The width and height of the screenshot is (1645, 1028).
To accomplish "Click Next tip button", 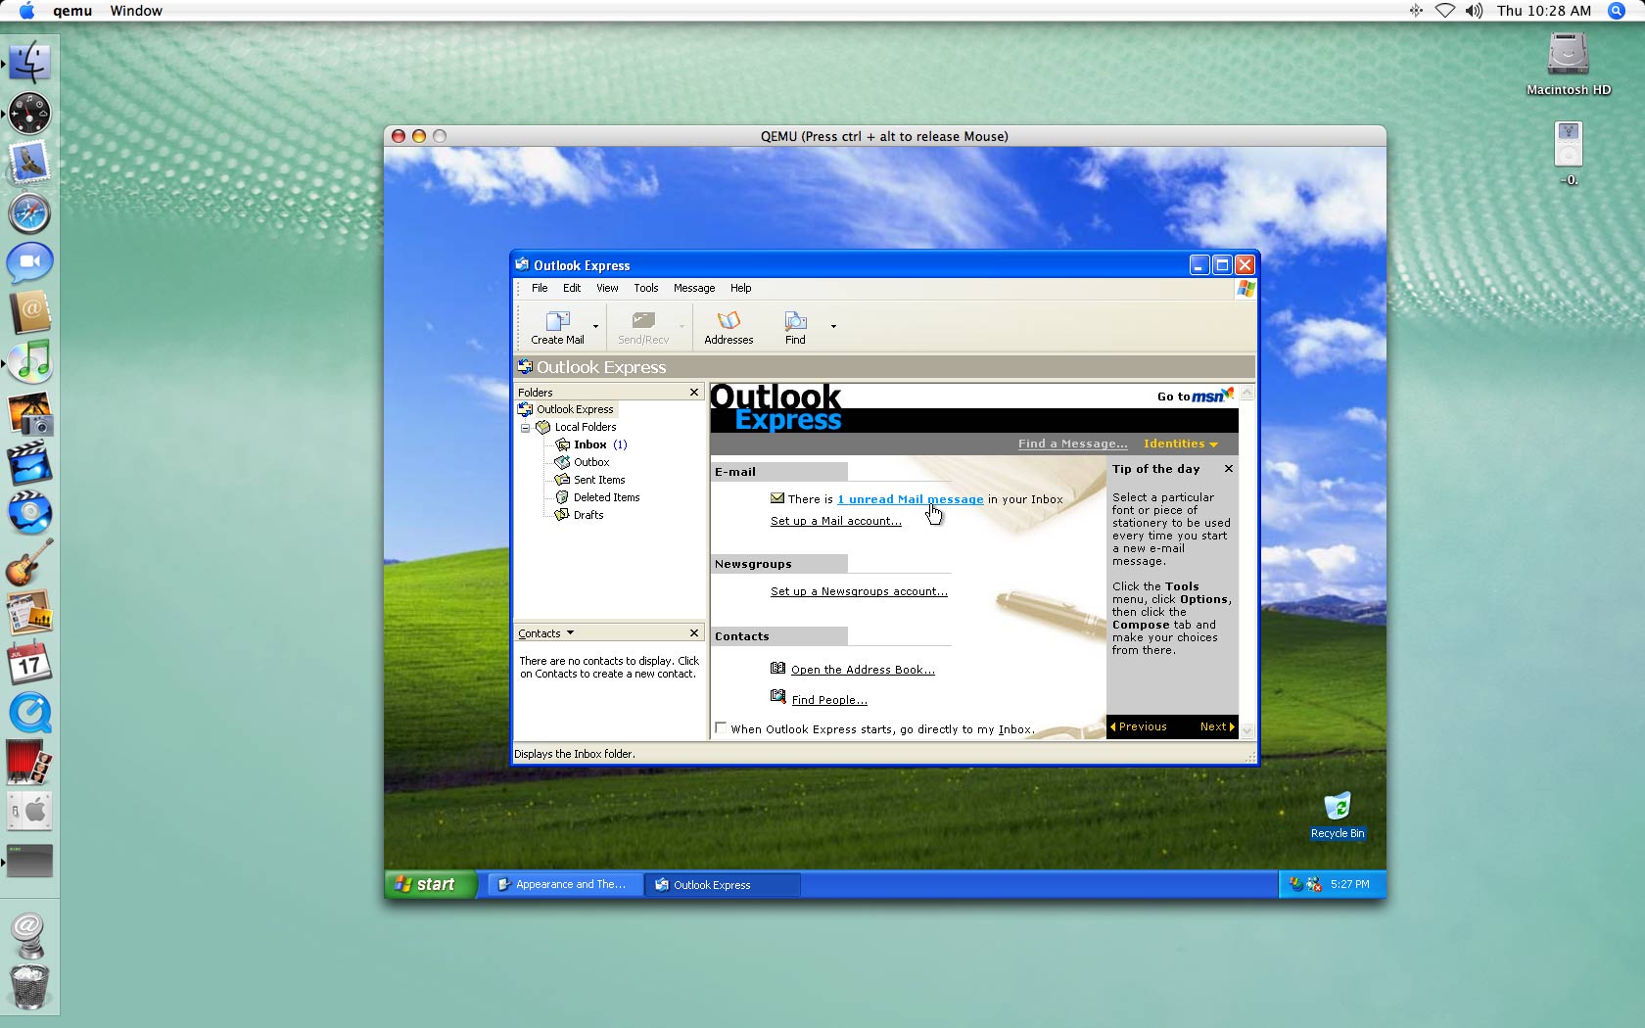I will (x=1216, y=726).
